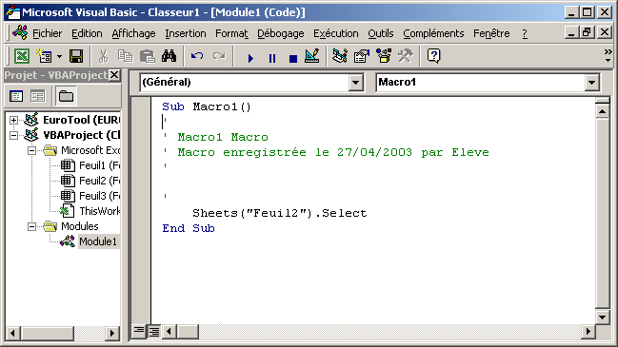The width and height of the screenshot is (618, 347).
Task: Click project panel scroll right arrow
Action: coord(112,334)
